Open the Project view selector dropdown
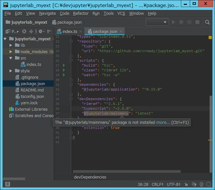215x190 pixels. [x=12, y=31]
